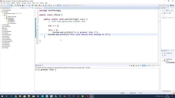The image size is (175, 98).
Task: Toggle Word Wrap in Console toolbar
Action: pos(141,66)
